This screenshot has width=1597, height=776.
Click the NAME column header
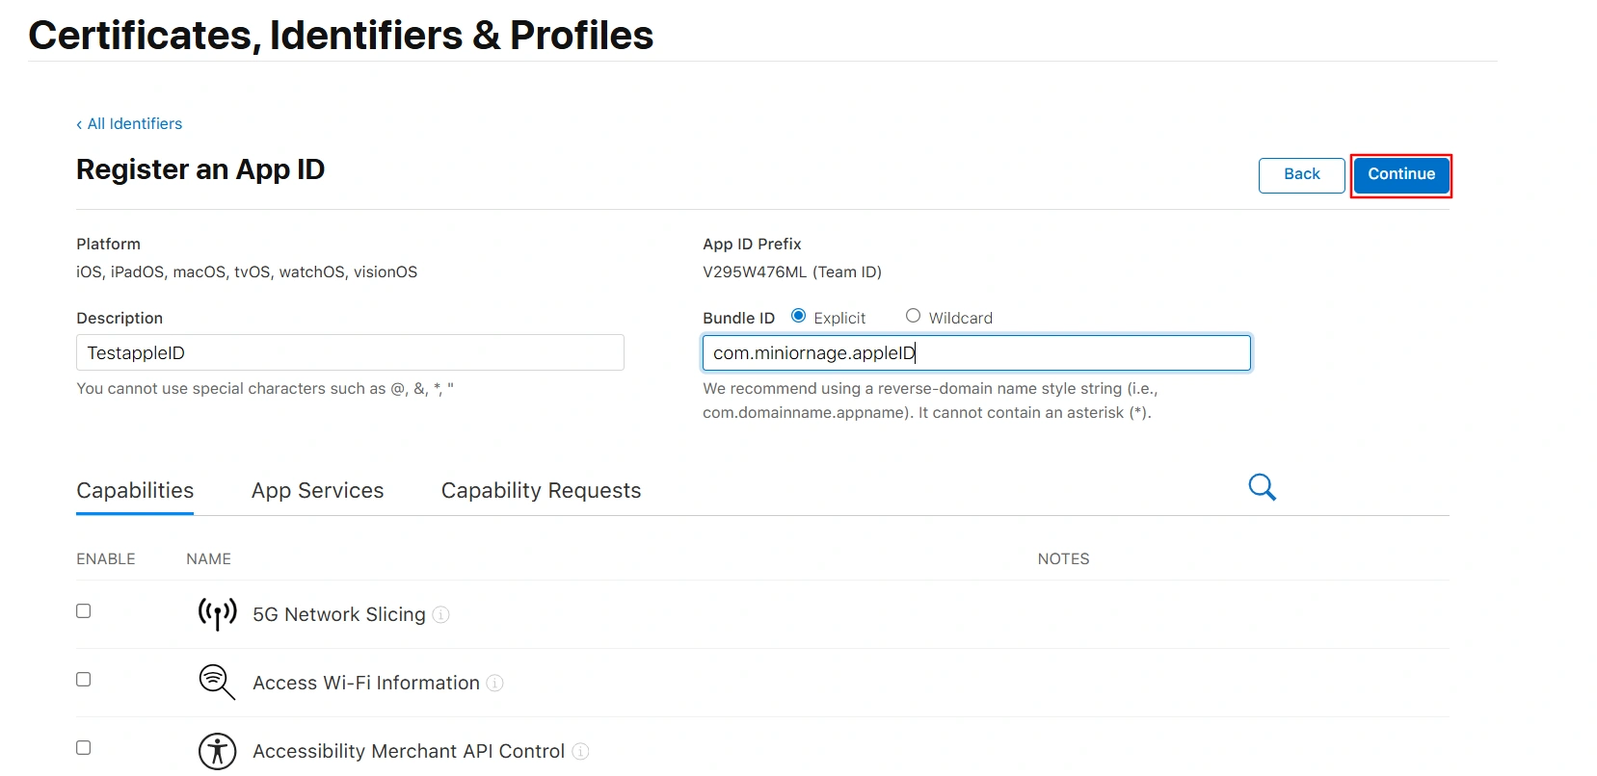[x=208, y=558]
